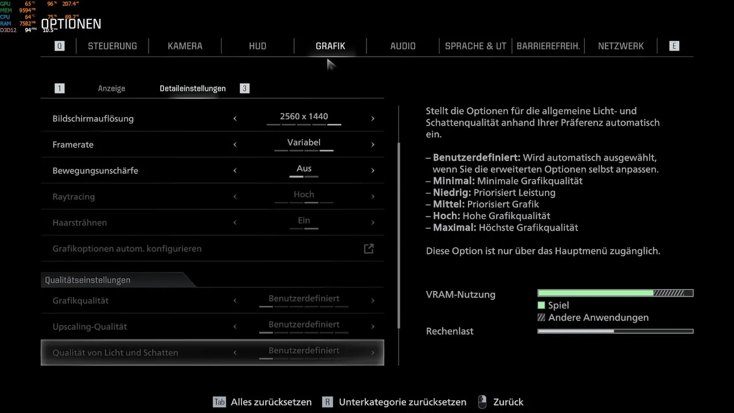Click the green Spiel legend swatch

point(541,305)
